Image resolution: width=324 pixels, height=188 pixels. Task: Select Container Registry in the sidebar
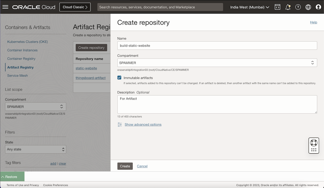(x=21, y=58)
